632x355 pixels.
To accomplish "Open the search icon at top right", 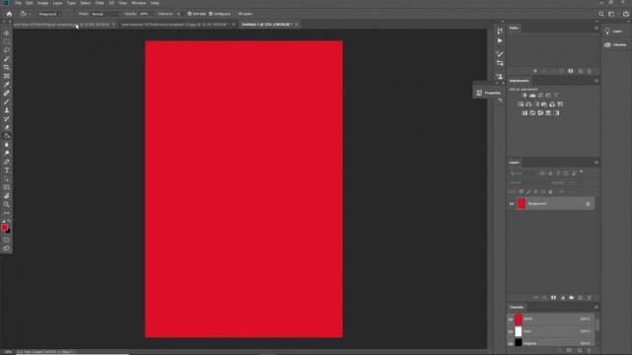I will pyautogui.click(x=601, y=14).
